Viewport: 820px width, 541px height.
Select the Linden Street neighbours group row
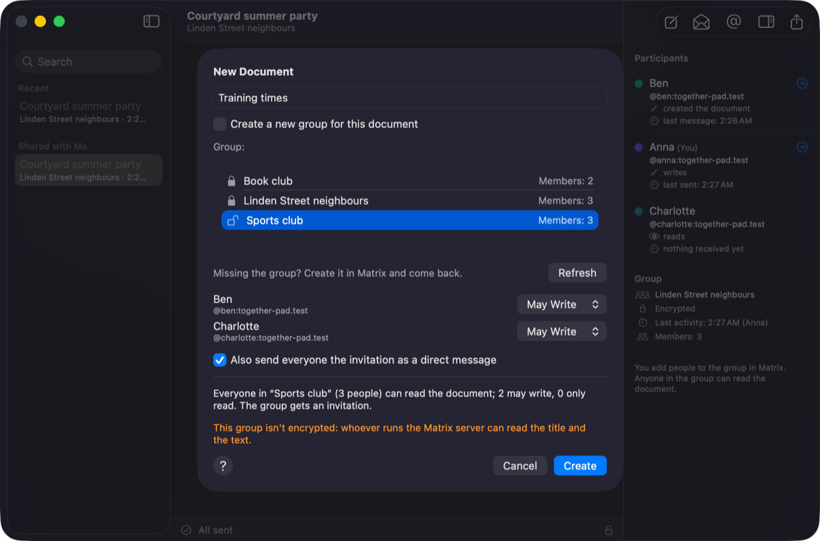[410, 201]
